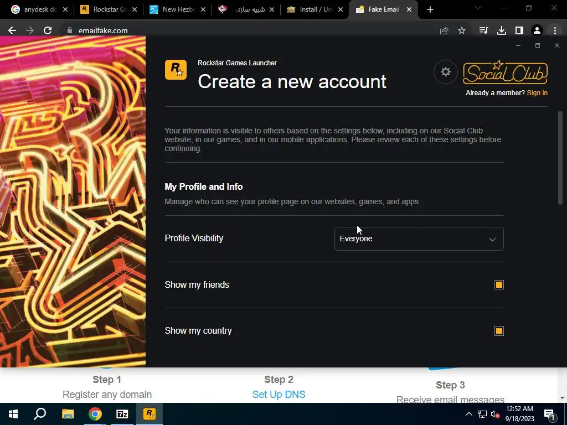Open Chrome three-dot menu
Image resolution: width=567 pixels, height=425 pixels.
point(555,31)
